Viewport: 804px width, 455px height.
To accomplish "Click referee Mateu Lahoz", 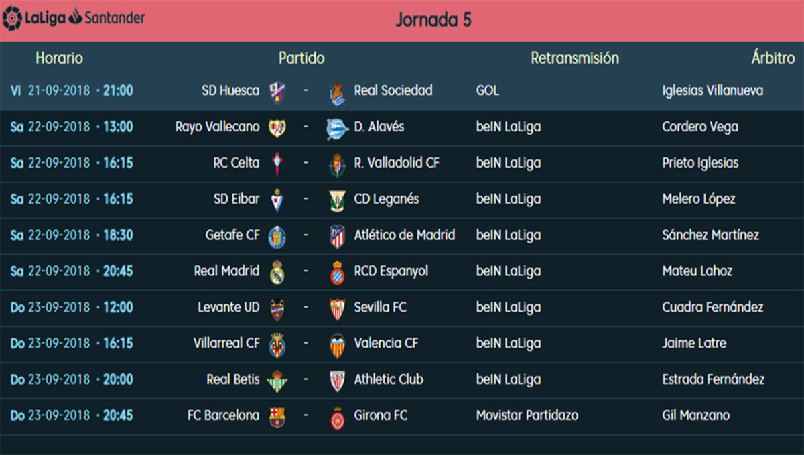I will 697,271.
